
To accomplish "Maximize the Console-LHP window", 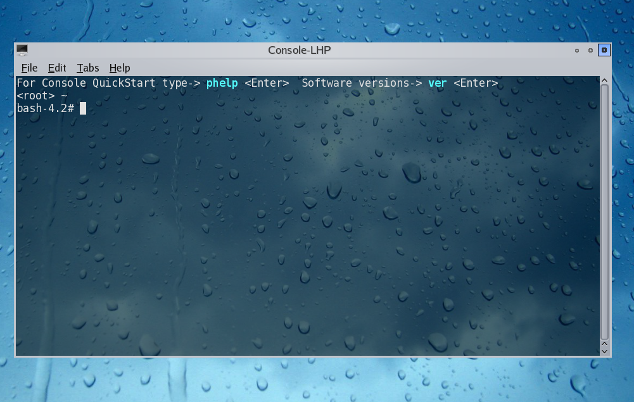I will 590,51.
